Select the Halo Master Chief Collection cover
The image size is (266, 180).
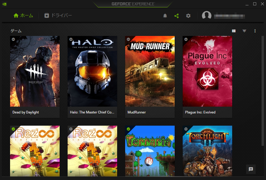click(x=92, y=71)
